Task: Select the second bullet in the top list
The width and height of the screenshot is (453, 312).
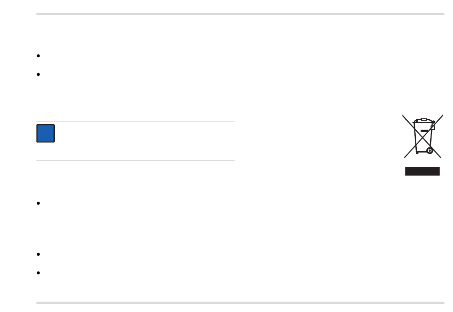Action: click(x=39, y=74)
